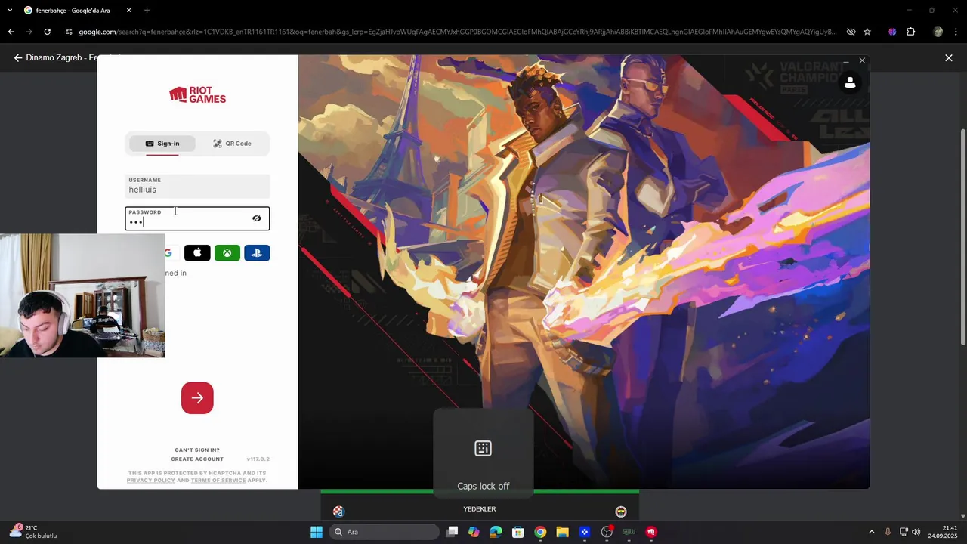Reload the Chrome page

coord(47,32)
